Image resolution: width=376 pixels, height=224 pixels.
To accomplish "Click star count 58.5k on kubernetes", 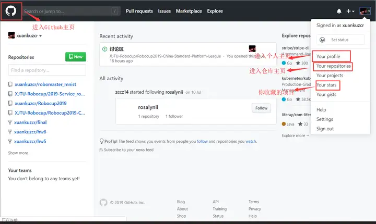I will tap(303, 99).
